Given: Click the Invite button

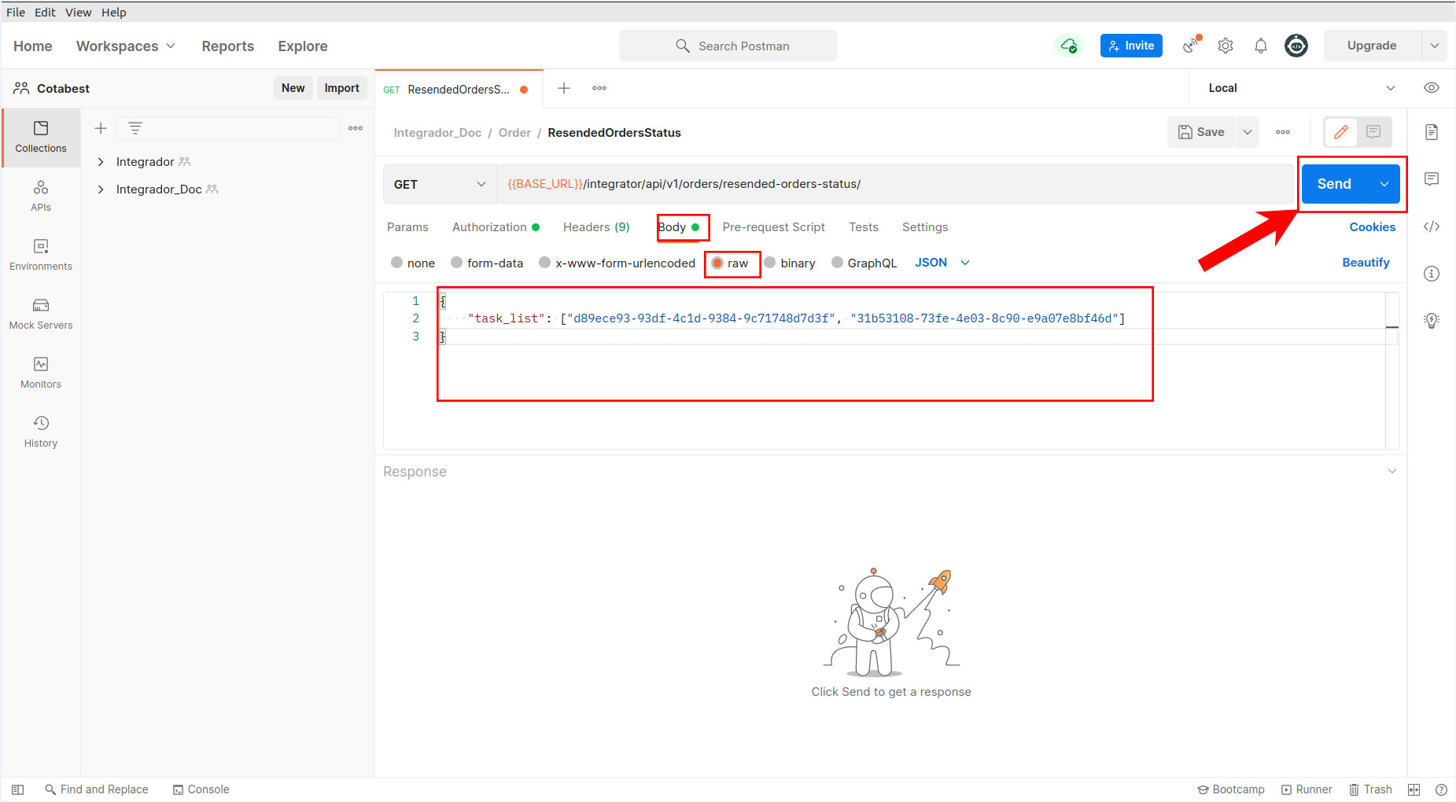Looking at the screenshot, I should click(x=1131, y=46).
